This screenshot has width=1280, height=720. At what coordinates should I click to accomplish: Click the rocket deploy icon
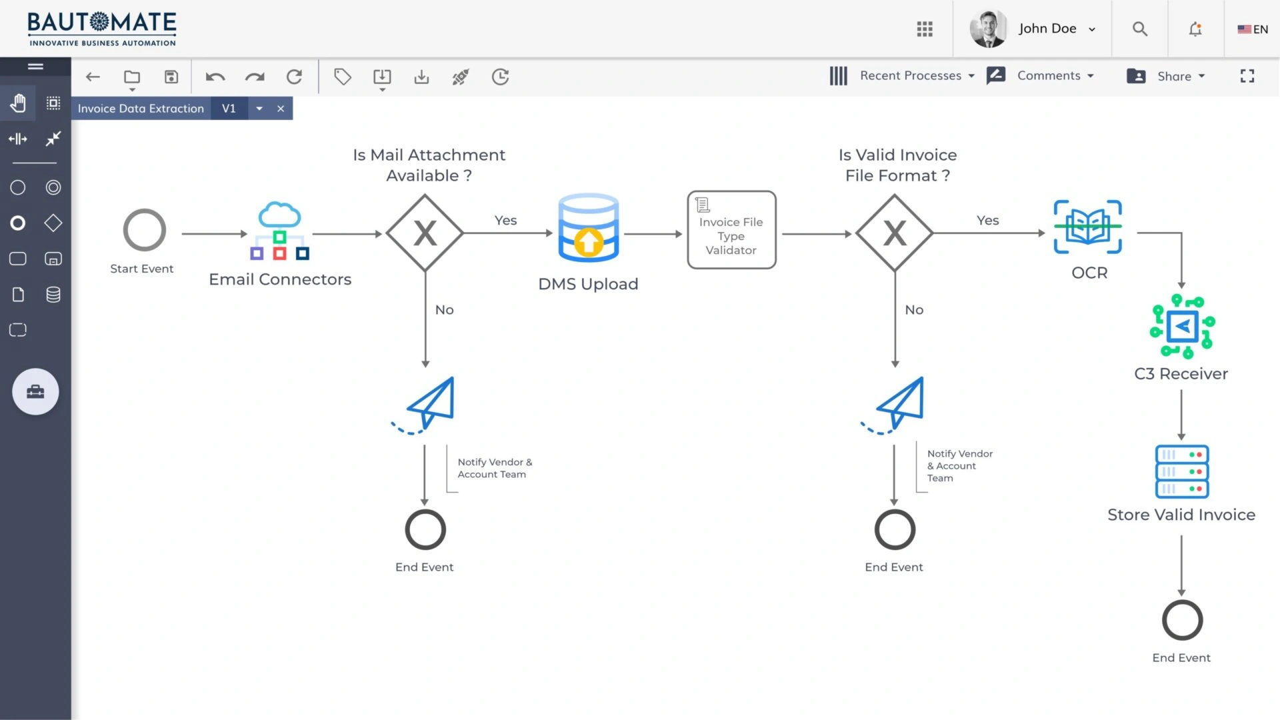pos(460,77)
